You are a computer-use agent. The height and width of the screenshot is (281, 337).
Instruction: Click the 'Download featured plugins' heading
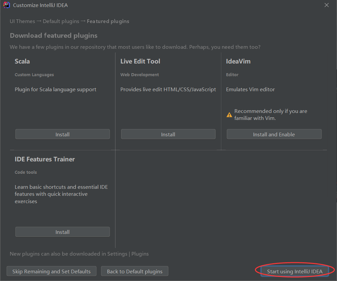click(x=53, y=35)
